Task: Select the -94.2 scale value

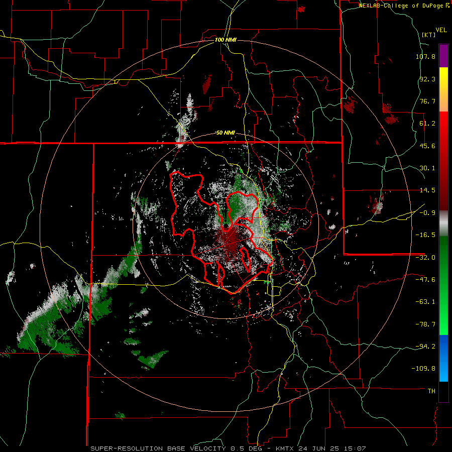Action: coord(425,347)
